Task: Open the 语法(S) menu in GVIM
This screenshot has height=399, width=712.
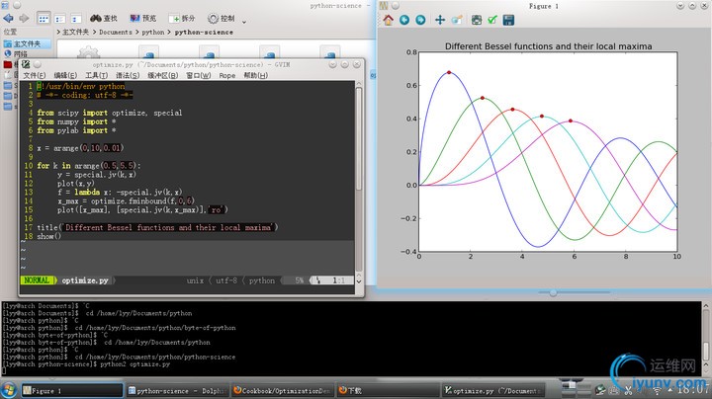Action: 128,75
